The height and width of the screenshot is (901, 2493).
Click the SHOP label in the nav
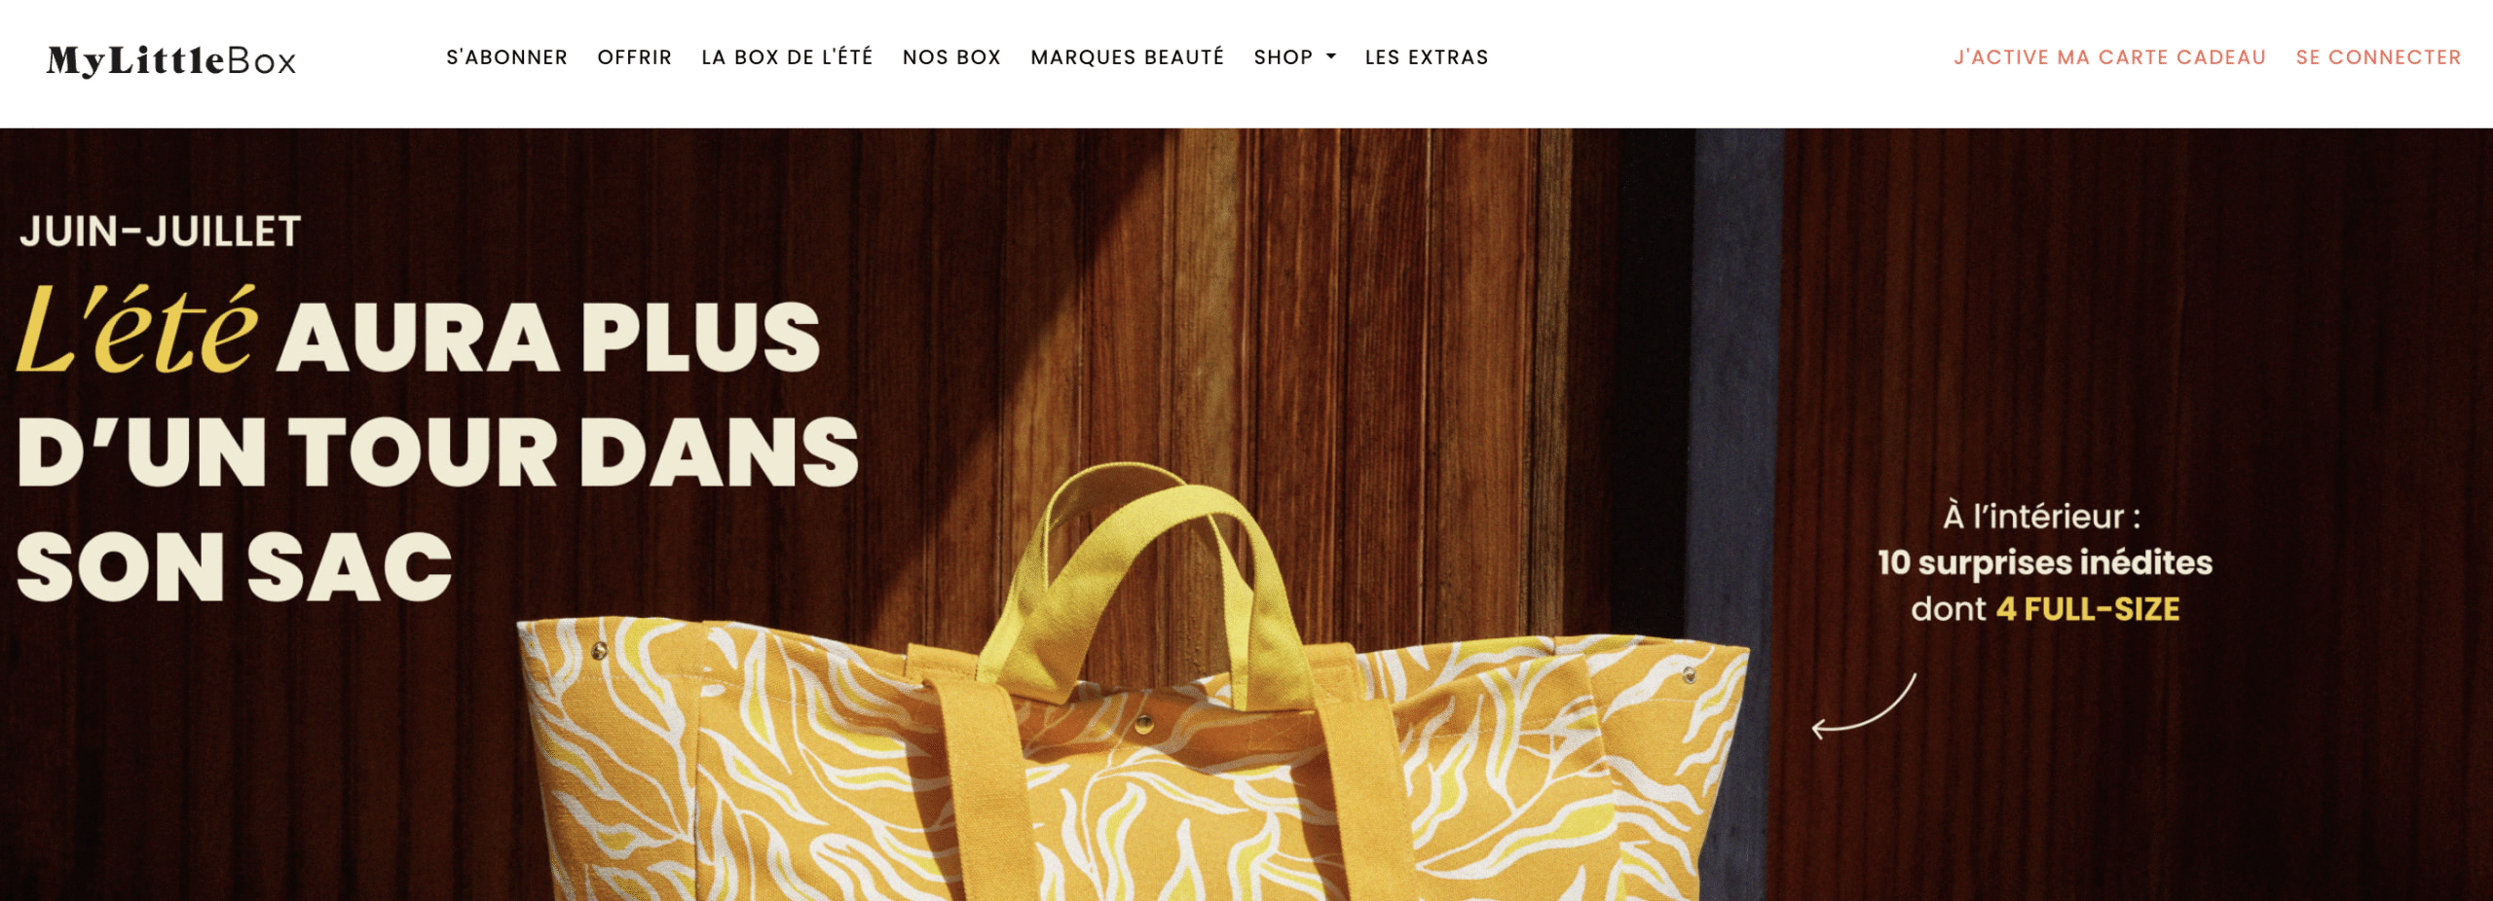click(1284, 57)
